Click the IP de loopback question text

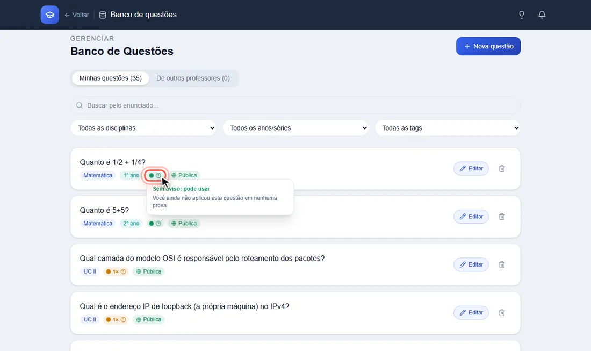pos(184,306)
